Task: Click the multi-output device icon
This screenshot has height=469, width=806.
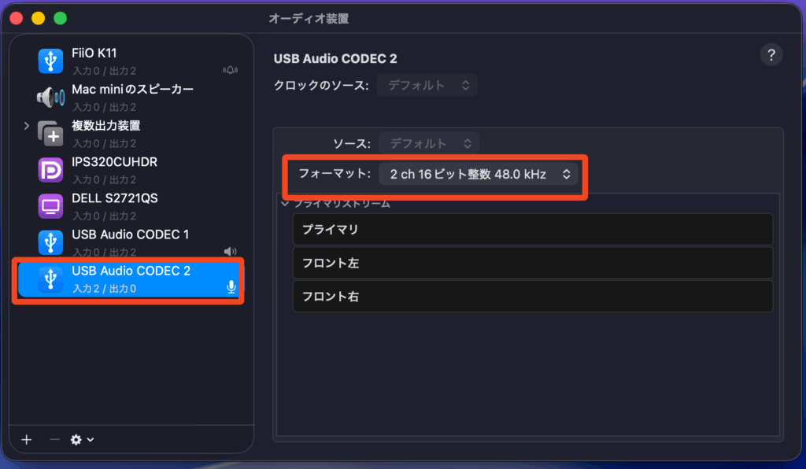Action: (50, 133)
